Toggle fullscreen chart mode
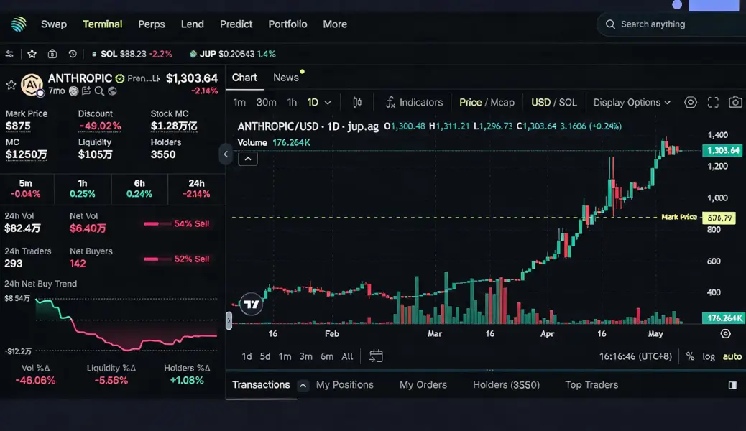746x431 pixels. tap(713, 103)
